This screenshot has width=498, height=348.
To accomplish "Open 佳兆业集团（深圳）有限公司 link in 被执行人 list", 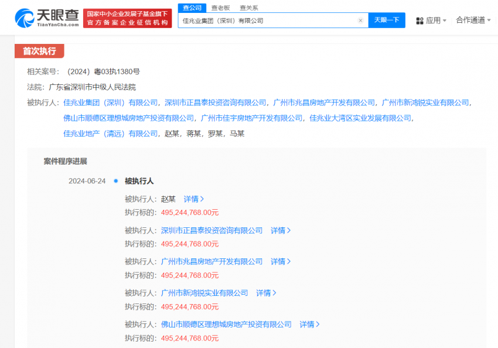I will point(110,103).
